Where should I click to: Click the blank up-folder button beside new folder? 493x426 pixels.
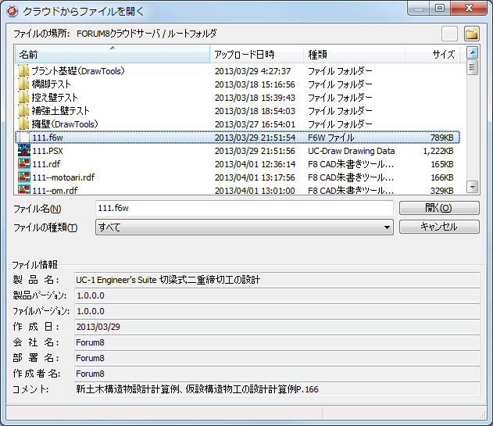pyautogui.click(x=449, y=34)
